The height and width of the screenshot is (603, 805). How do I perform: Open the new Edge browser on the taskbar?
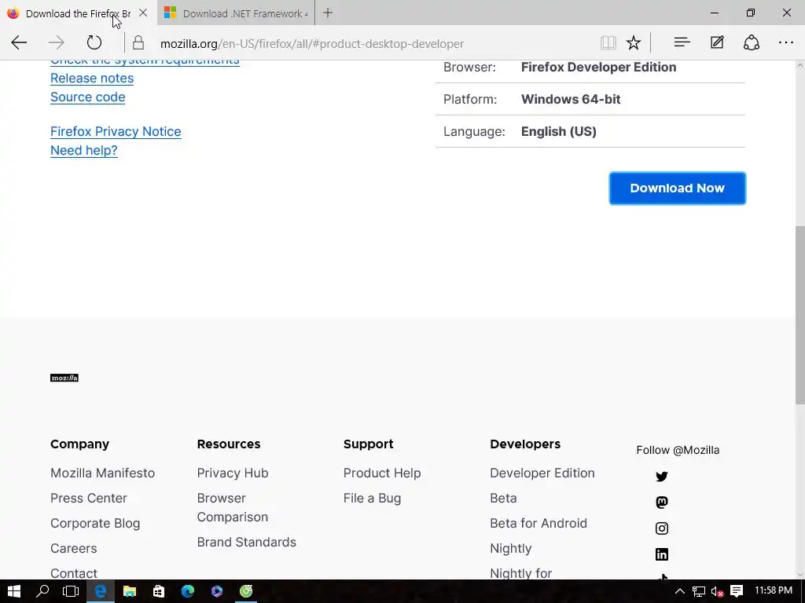pos(188,591)
